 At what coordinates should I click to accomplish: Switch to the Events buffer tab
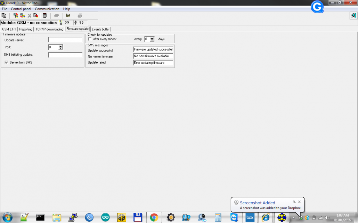click(x=101, y=29)
